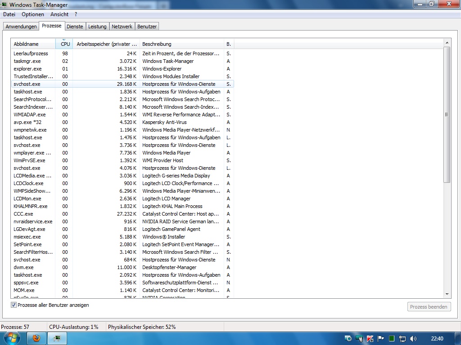Open the SetPoint keyboard-mouse tray icon
This screenshot has width=461, height=345.
pos(359,339)
